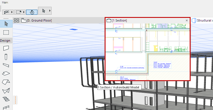Click the large arrow pointer button
Screen dimensions: 213x110
(44, 10)
